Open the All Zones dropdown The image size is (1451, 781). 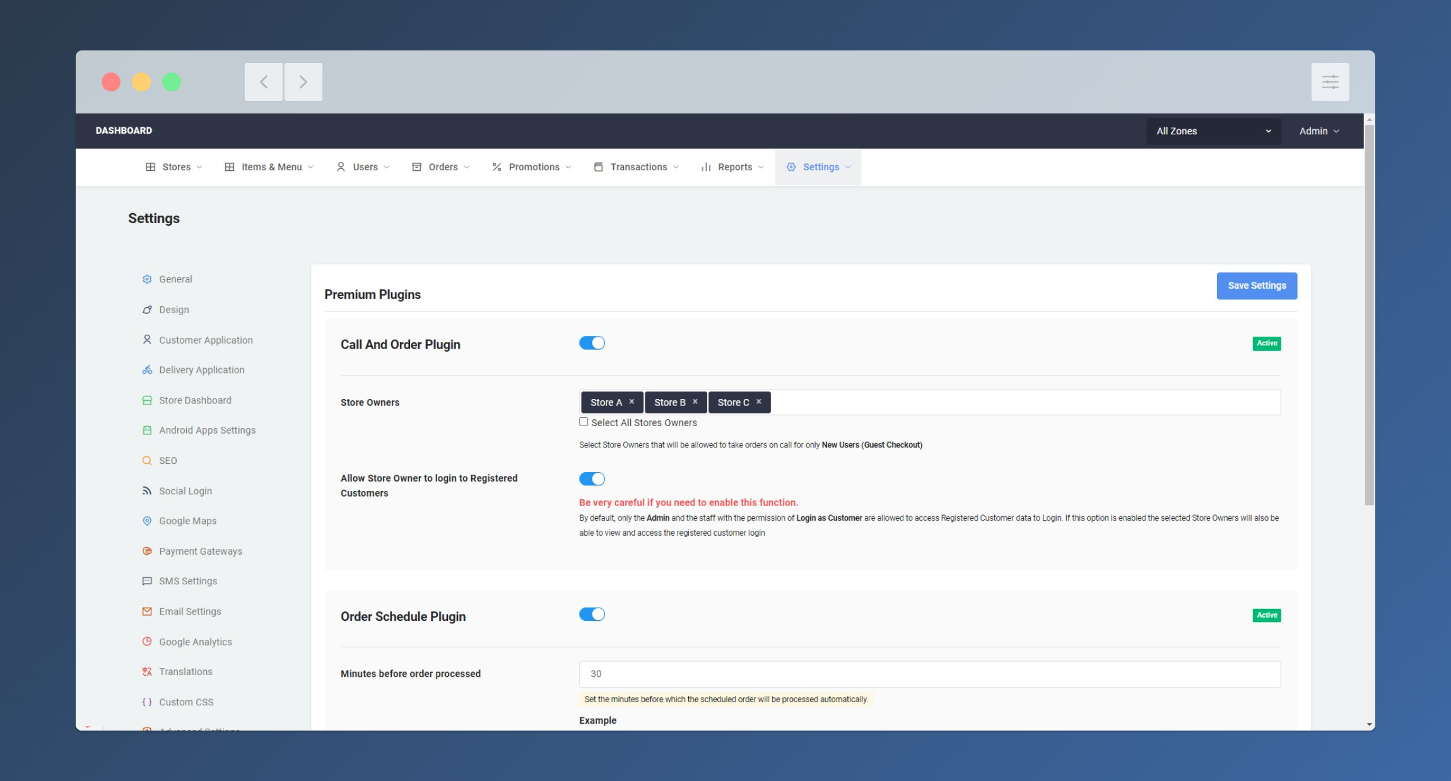click(1214, 131)
